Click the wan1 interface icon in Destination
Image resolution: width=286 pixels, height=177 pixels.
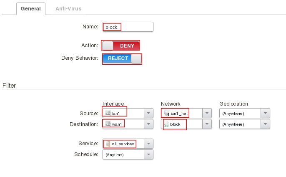[x=108, y=124]
